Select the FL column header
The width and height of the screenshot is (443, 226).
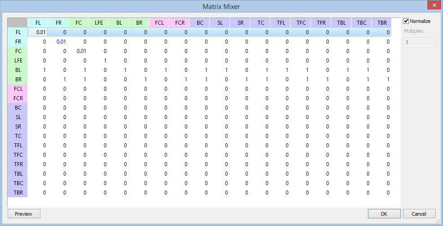click(38, 22)
